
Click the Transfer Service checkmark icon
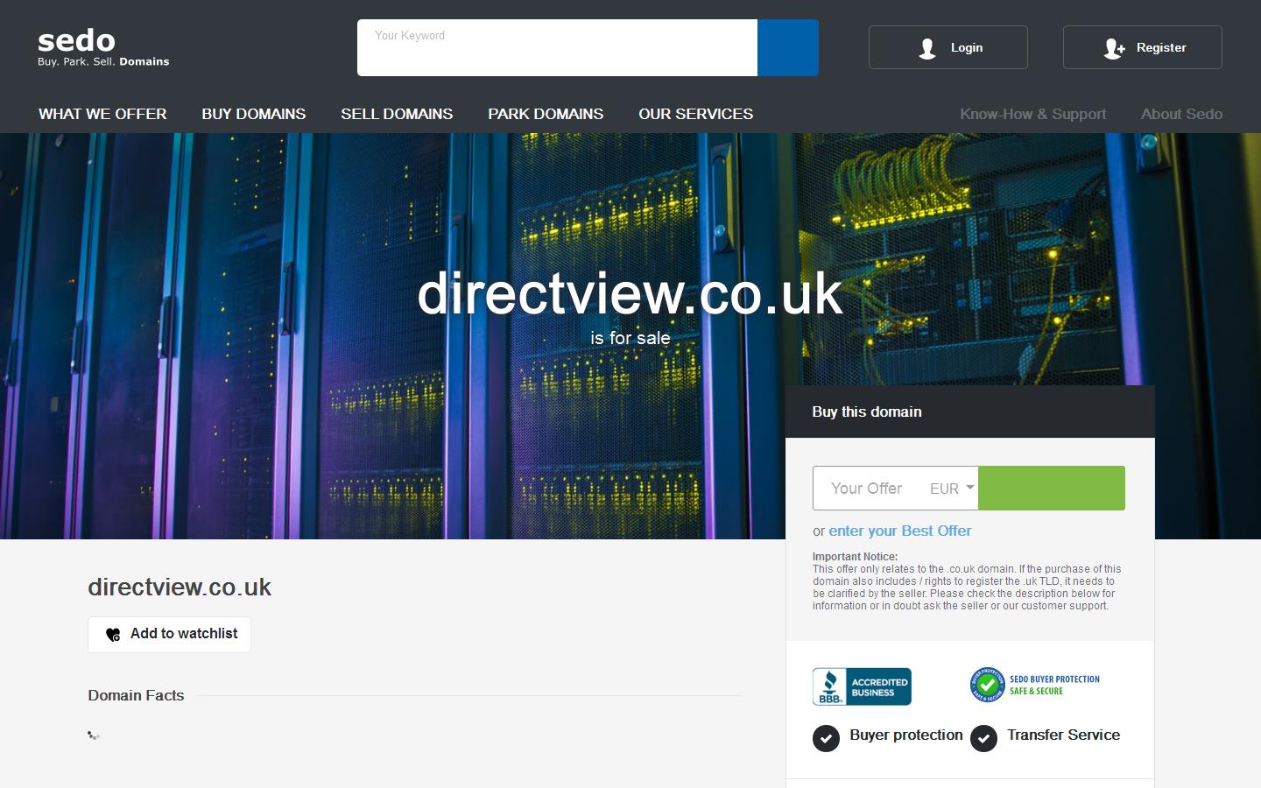coord(983,738)
